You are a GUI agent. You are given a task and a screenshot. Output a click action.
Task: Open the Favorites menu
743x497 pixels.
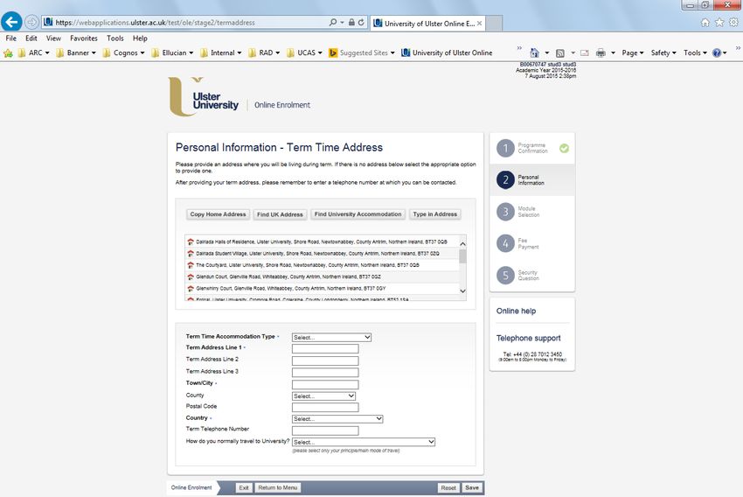84,38
